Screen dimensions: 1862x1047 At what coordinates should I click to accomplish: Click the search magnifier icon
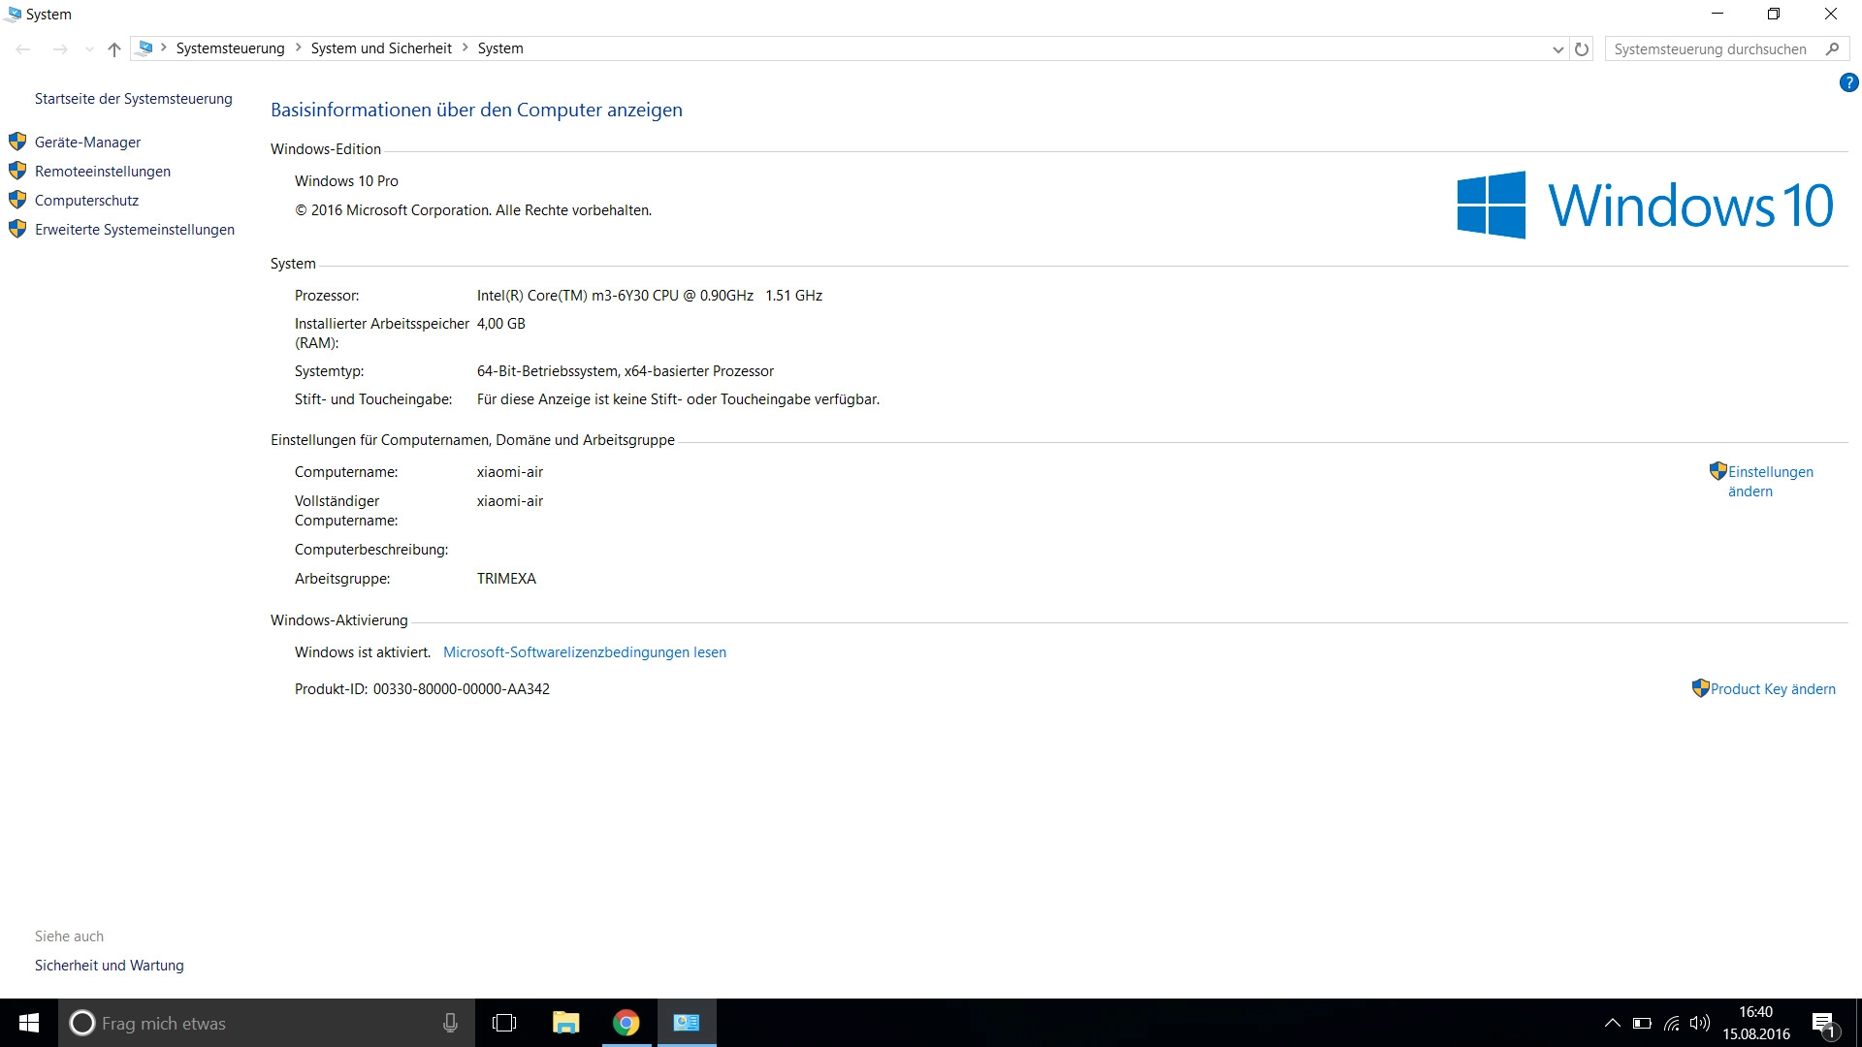1832,48
